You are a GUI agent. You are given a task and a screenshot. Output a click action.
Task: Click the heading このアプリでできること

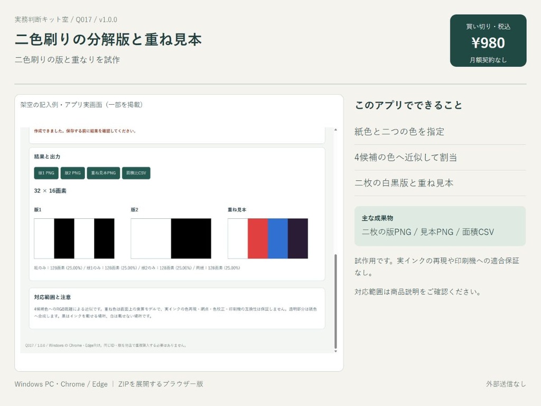click(408, 105)
